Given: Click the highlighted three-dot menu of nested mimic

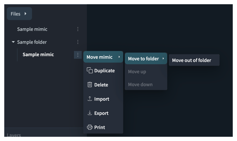Looking at the screenshot, I should (78, 55).
